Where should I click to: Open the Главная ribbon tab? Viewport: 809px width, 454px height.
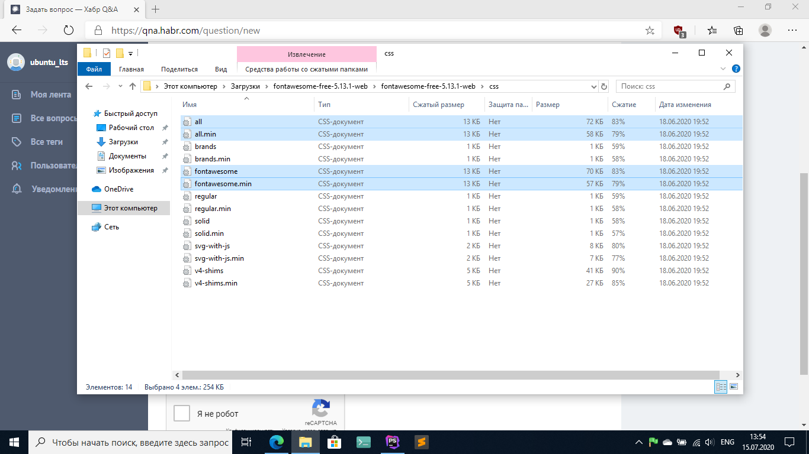tap(131, 69)
